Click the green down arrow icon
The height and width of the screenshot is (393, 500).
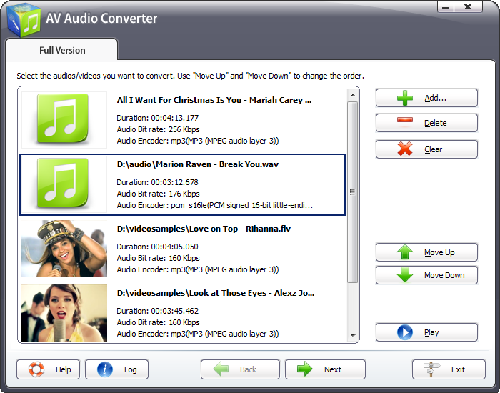coord(405,274)
